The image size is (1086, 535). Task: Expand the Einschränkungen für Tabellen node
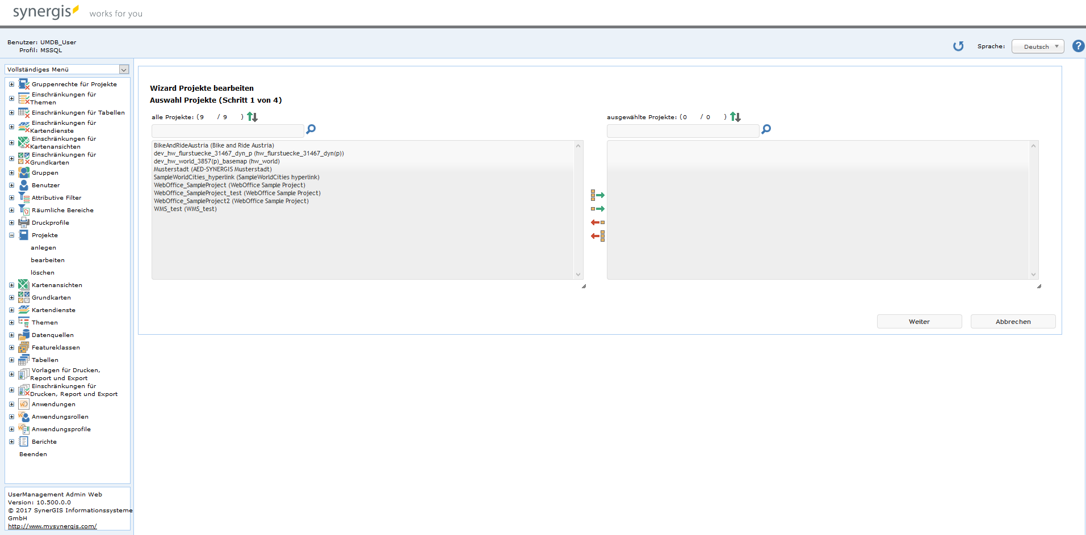[x=11, y=112]
